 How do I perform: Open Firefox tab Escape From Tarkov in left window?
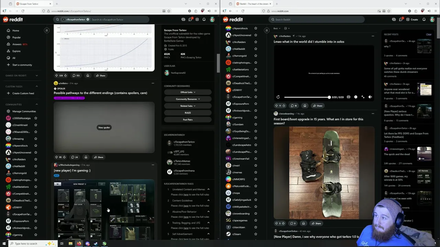pos(33,4)
